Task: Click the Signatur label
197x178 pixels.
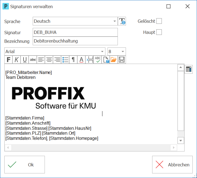Action: 12,33
